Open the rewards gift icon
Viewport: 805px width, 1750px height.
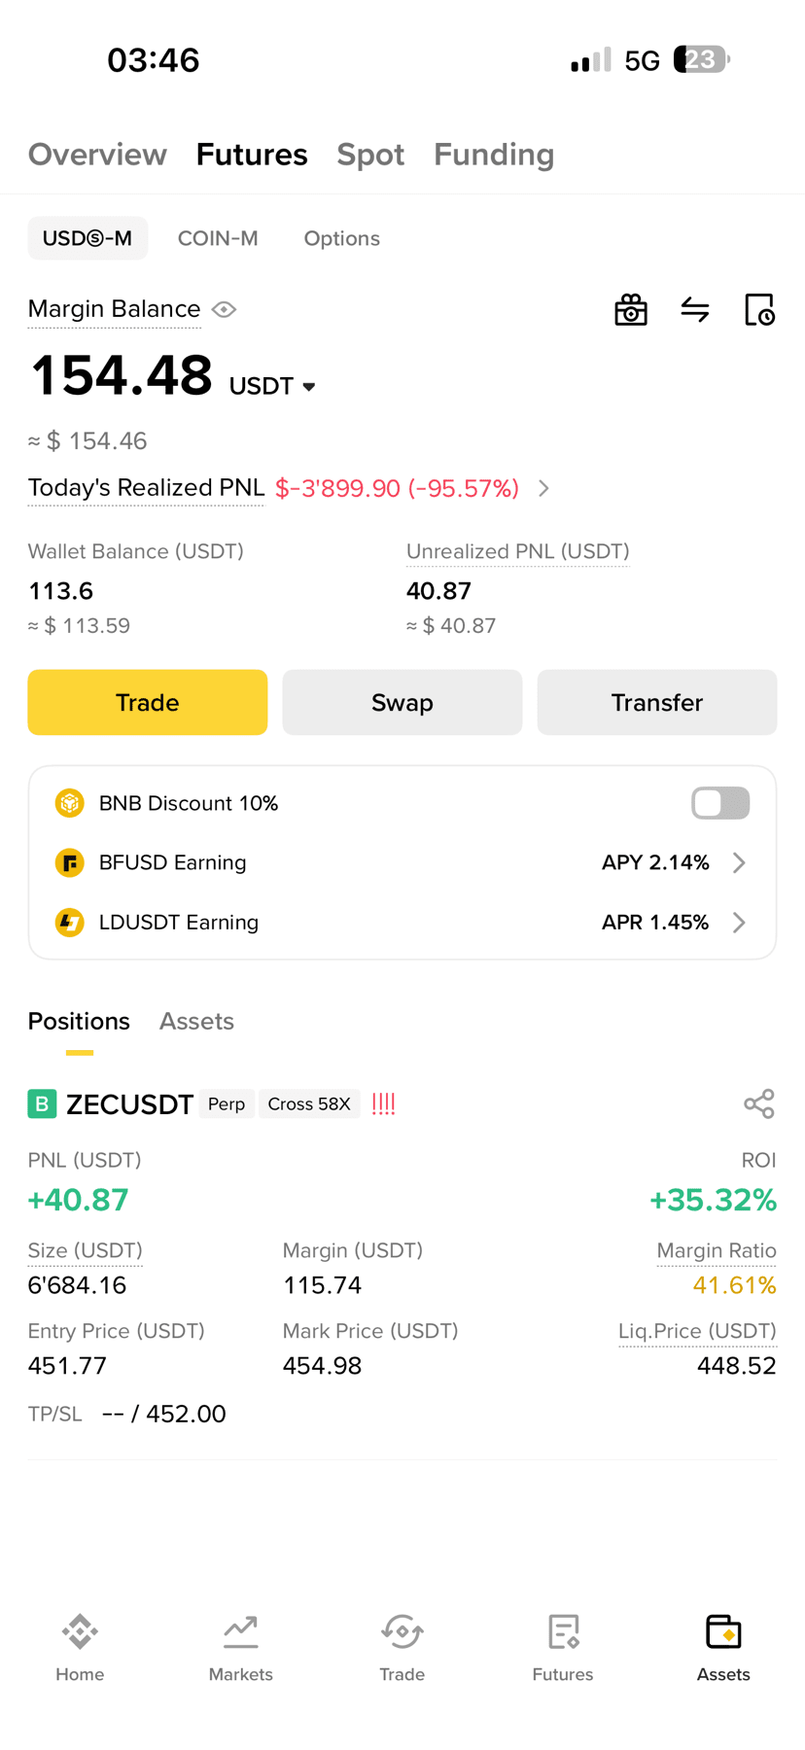[x=631, y=309]
